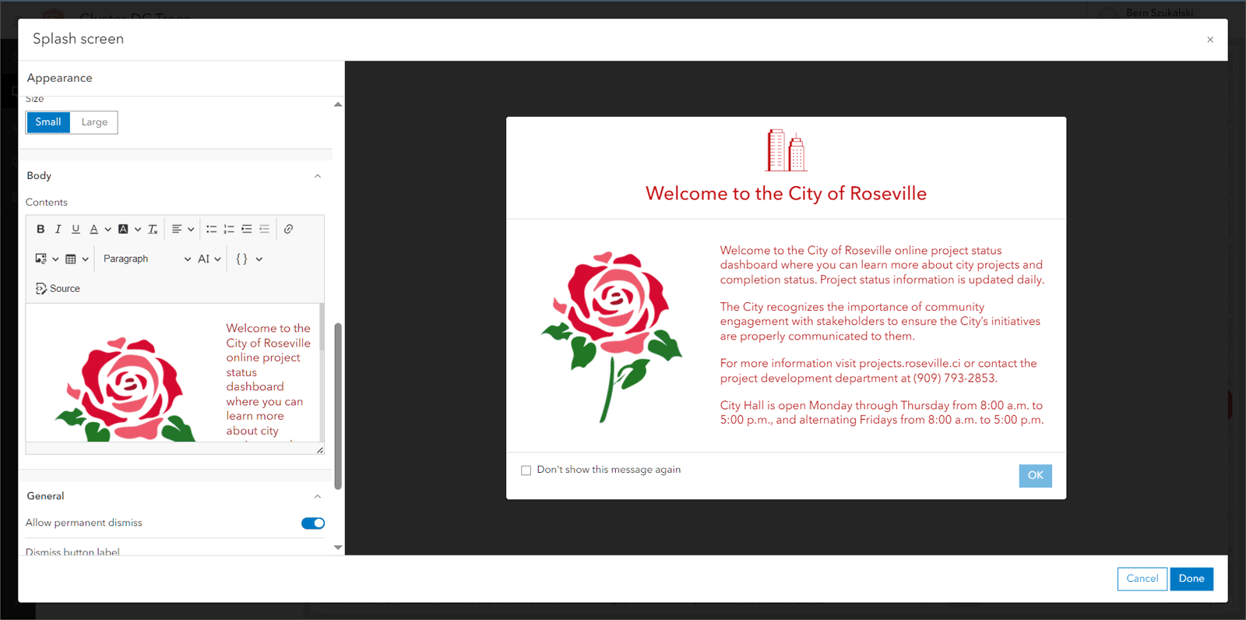This screenshot has width=1246, height=620.
Task: Select Large splash screen size
Action: [x=94, y=122]
